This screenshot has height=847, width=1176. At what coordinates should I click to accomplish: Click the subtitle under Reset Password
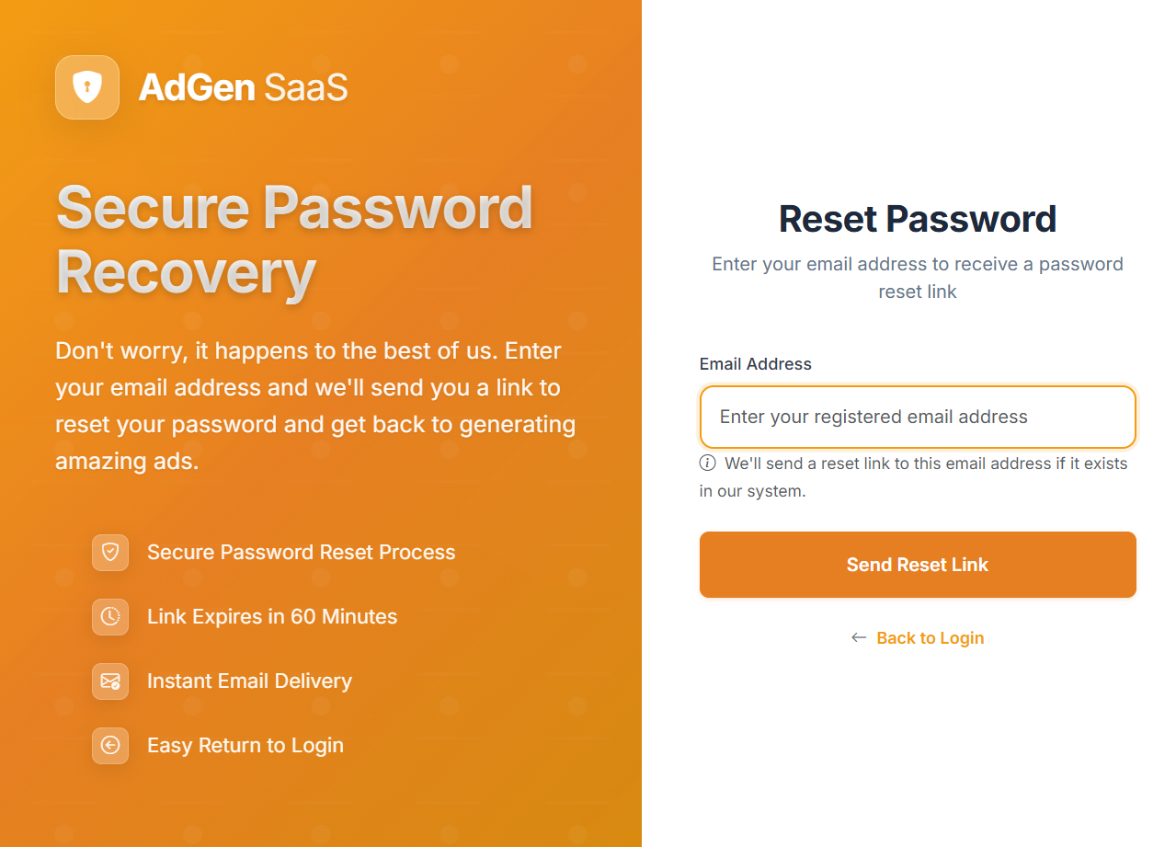(x=918, y=278)
